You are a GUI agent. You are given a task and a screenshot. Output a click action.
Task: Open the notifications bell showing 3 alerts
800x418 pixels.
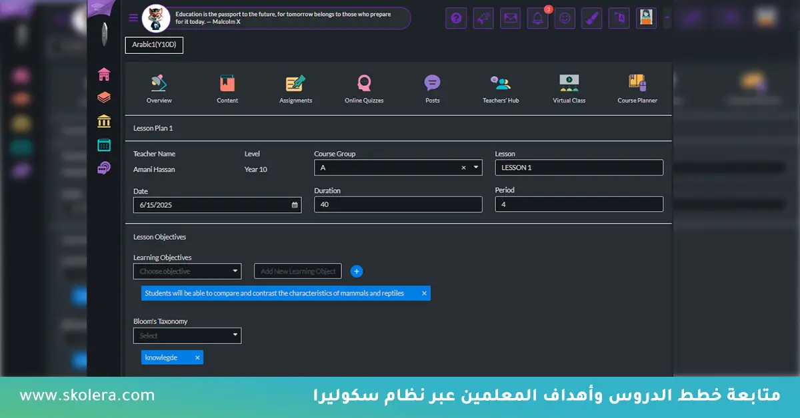tap(537, 18)
